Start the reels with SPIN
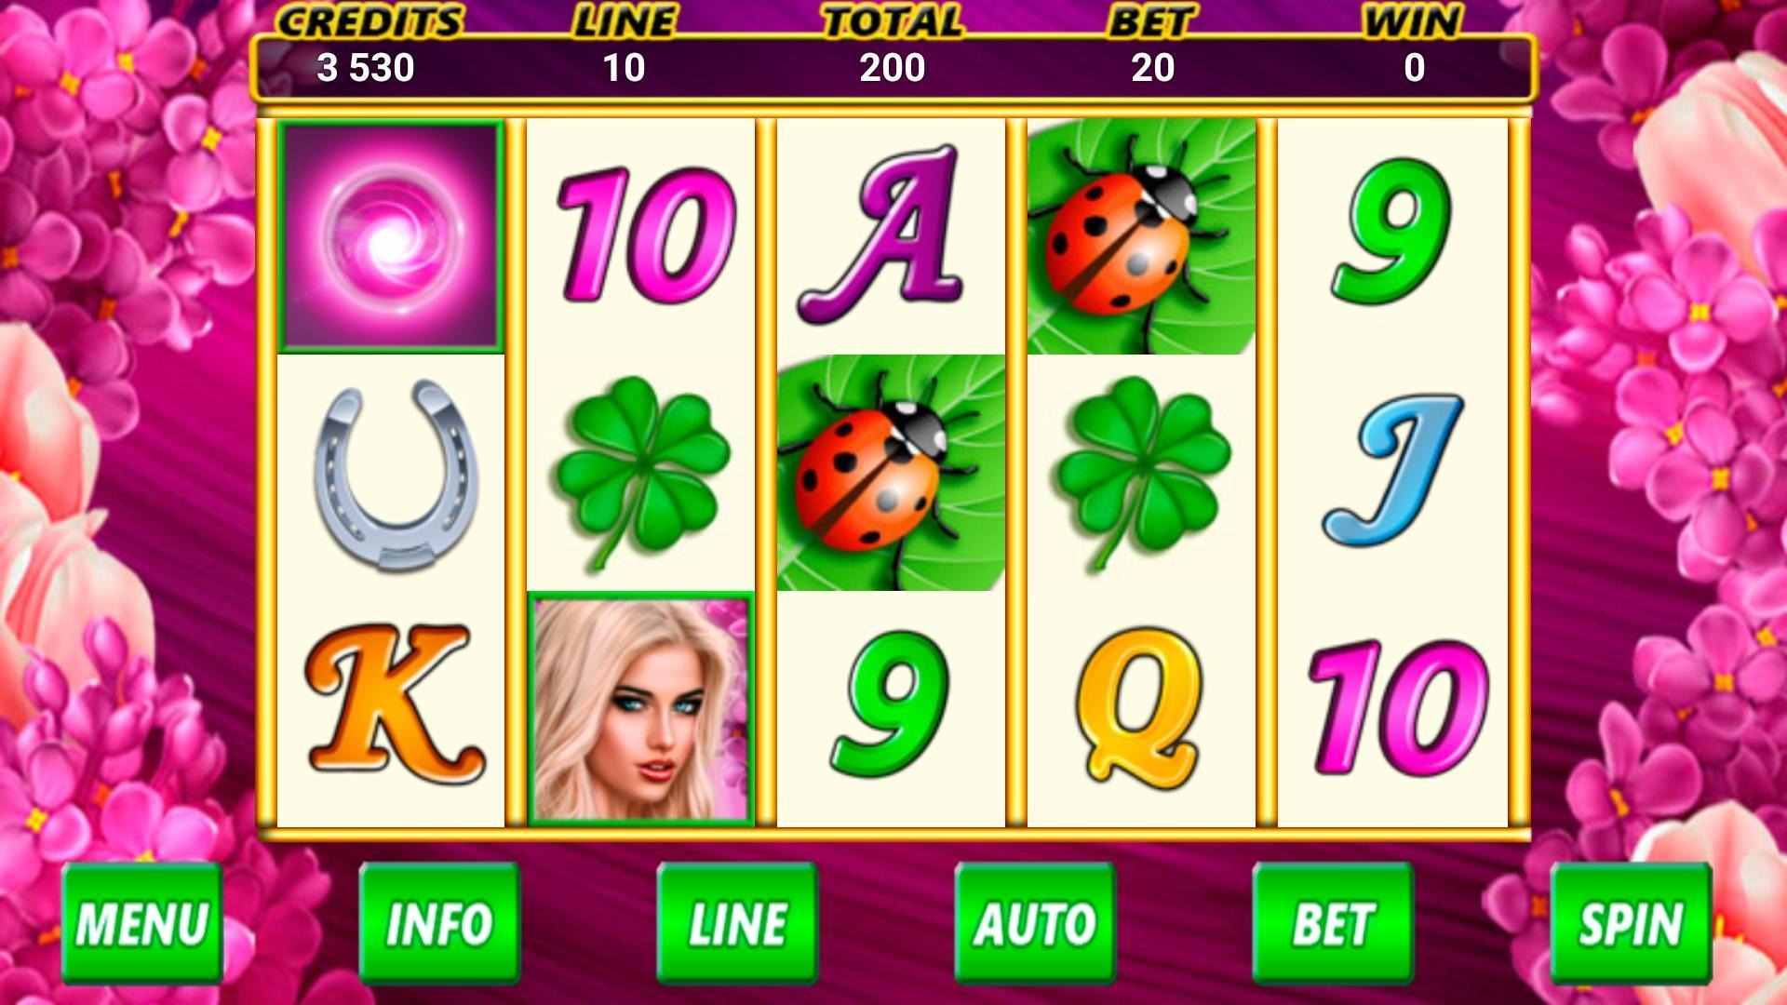1787x1005 pixels. tap(1631, 923)
